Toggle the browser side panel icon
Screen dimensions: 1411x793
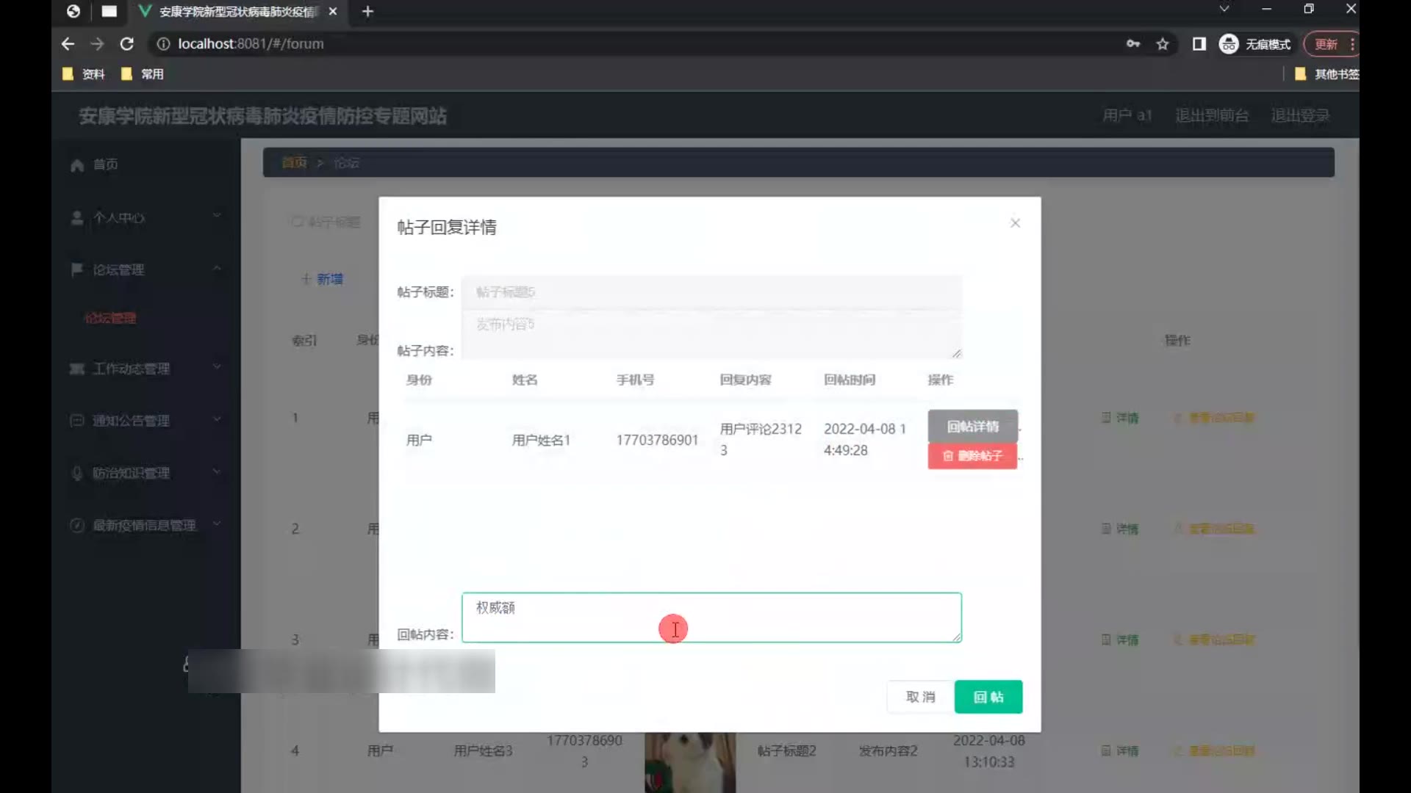pos(1199,44)
